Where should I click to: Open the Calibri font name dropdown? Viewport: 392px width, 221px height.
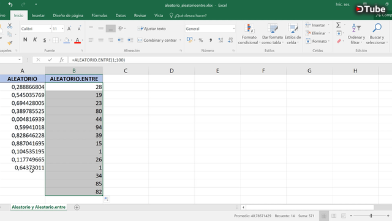click(50, 29)
